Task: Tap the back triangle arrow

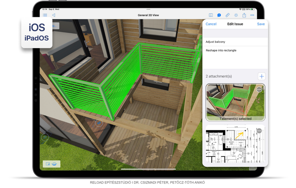Action: click(x=54, y=15)
